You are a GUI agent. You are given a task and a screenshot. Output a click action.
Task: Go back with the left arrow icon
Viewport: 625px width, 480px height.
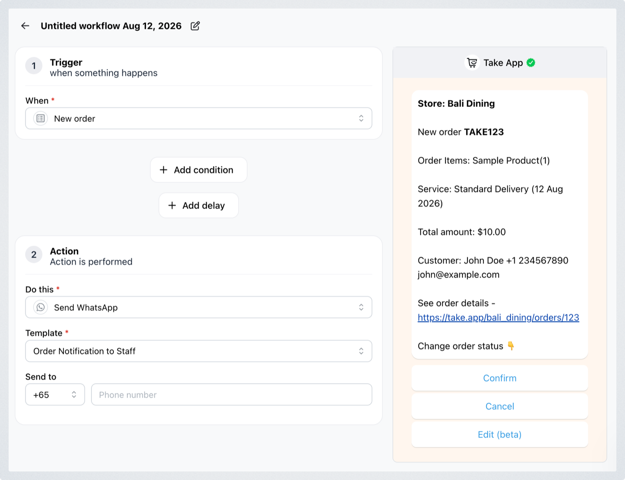point(25,26)
